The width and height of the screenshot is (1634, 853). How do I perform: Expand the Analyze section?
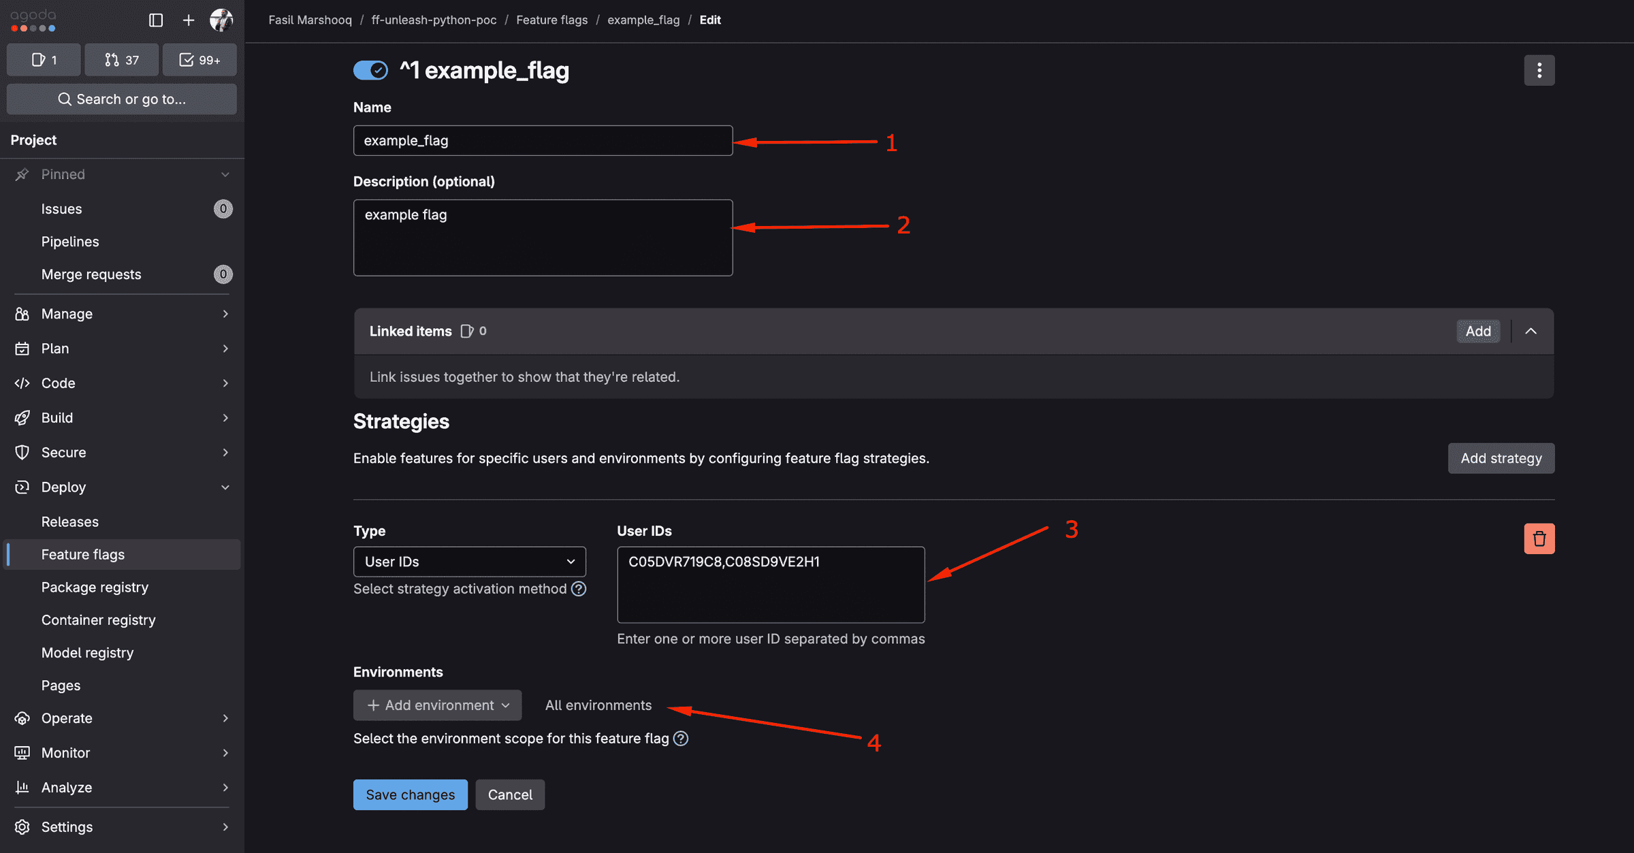(122, 788)
